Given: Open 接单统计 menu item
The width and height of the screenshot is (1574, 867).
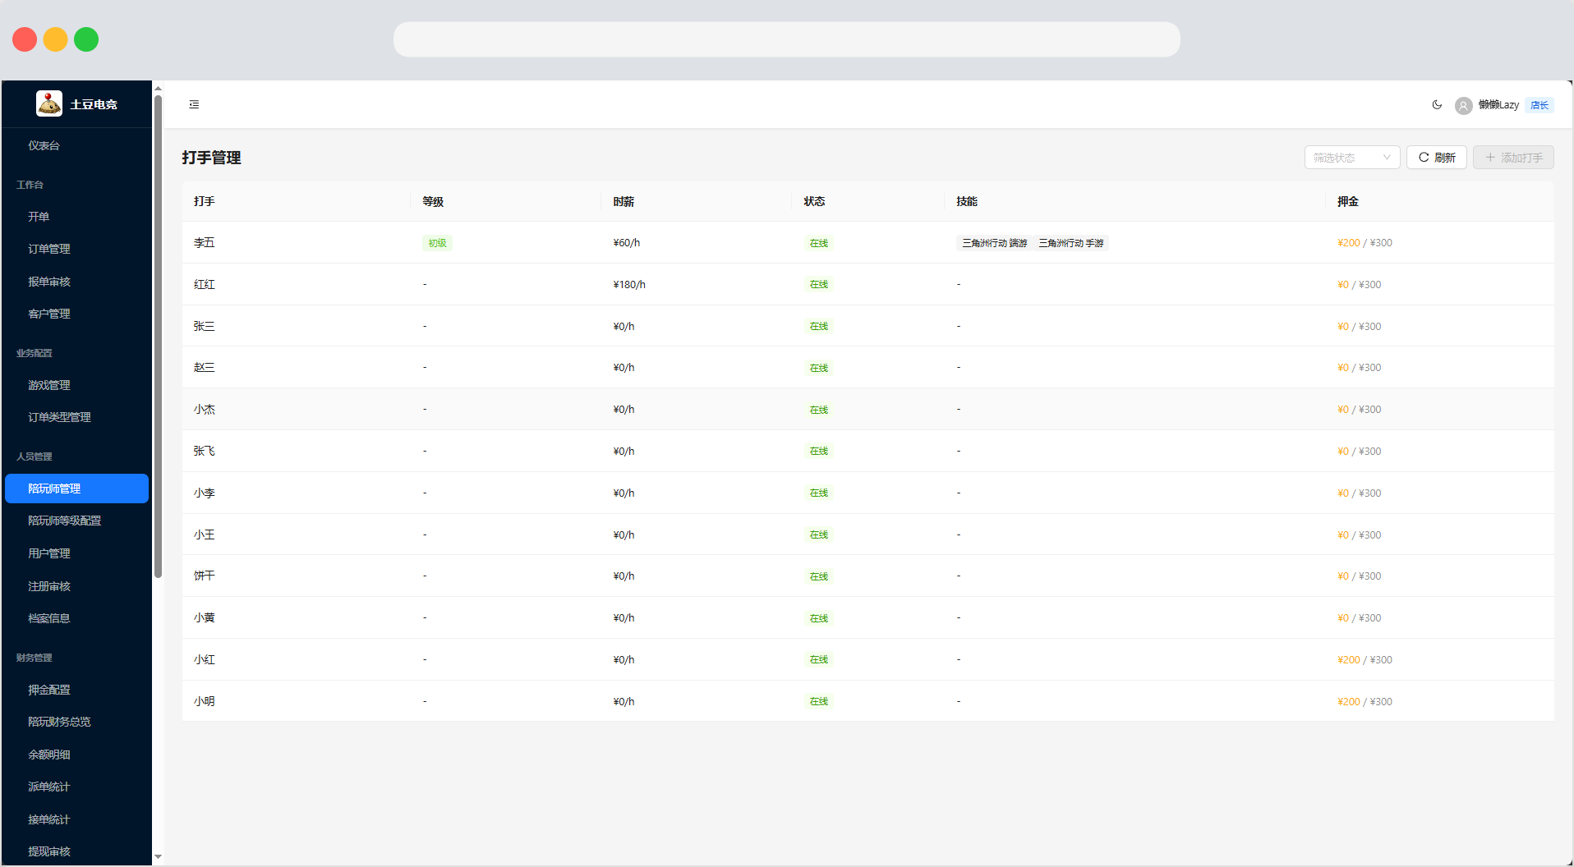Looking at the screenshot, I should 76,819.
